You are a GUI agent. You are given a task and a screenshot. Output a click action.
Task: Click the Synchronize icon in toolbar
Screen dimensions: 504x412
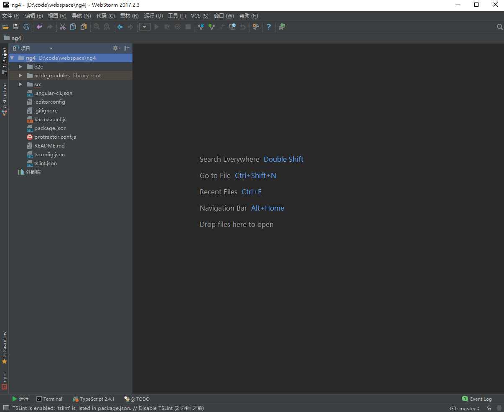[x=26, y=27]
